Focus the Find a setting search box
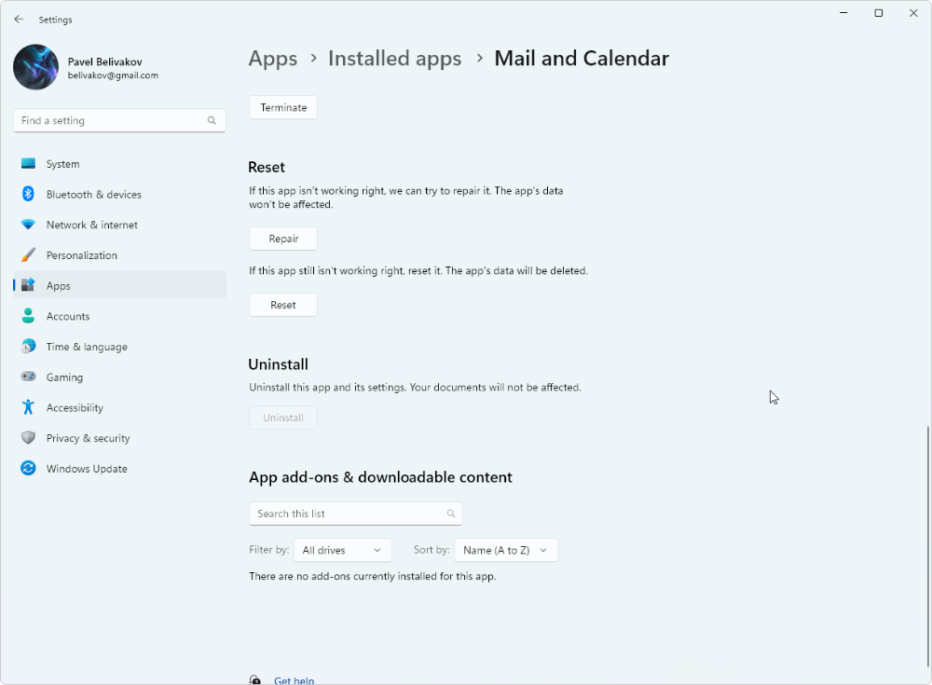 point(119,120)
